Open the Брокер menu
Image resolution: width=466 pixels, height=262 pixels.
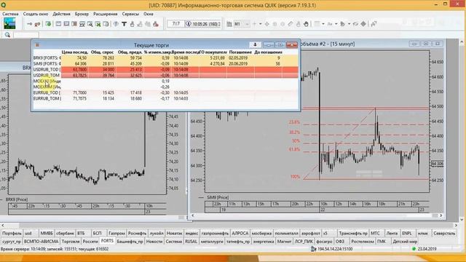(x=82, y=14)
